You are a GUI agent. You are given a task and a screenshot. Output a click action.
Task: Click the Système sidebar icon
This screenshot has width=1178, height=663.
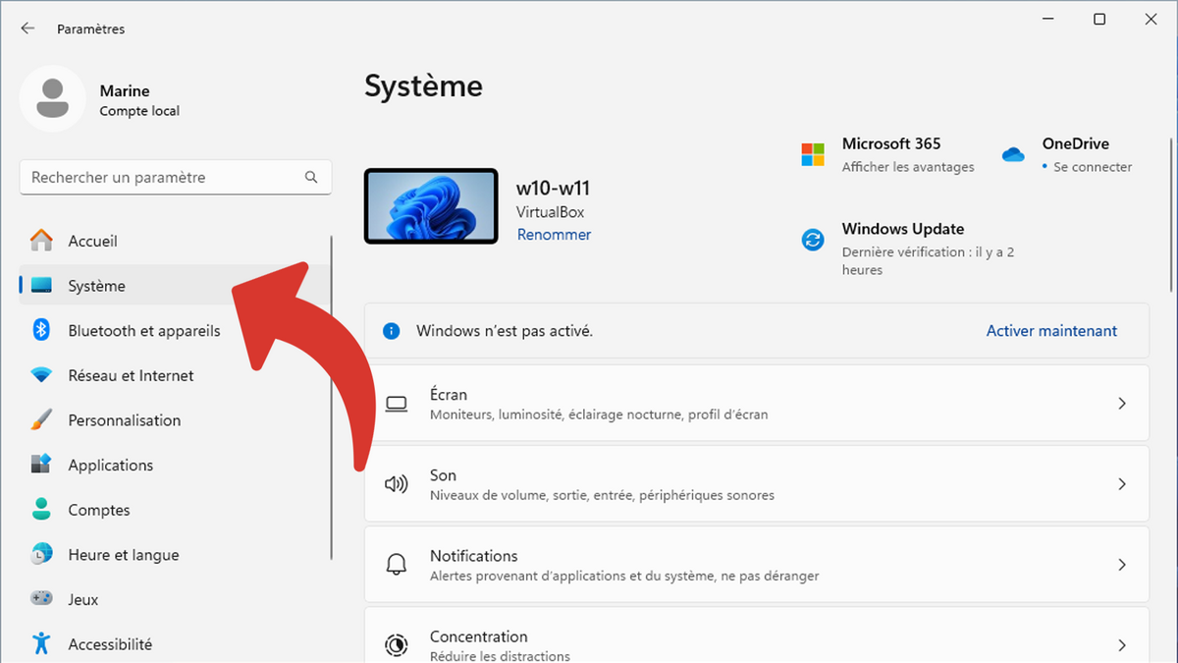(x=41, y=286)
